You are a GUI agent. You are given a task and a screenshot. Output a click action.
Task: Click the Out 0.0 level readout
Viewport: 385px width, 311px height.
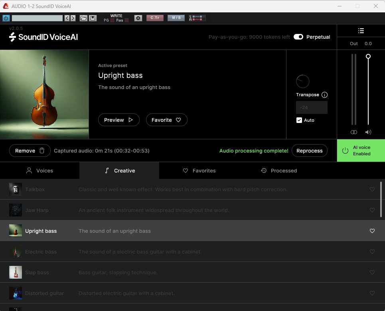(x=361, y=44)
